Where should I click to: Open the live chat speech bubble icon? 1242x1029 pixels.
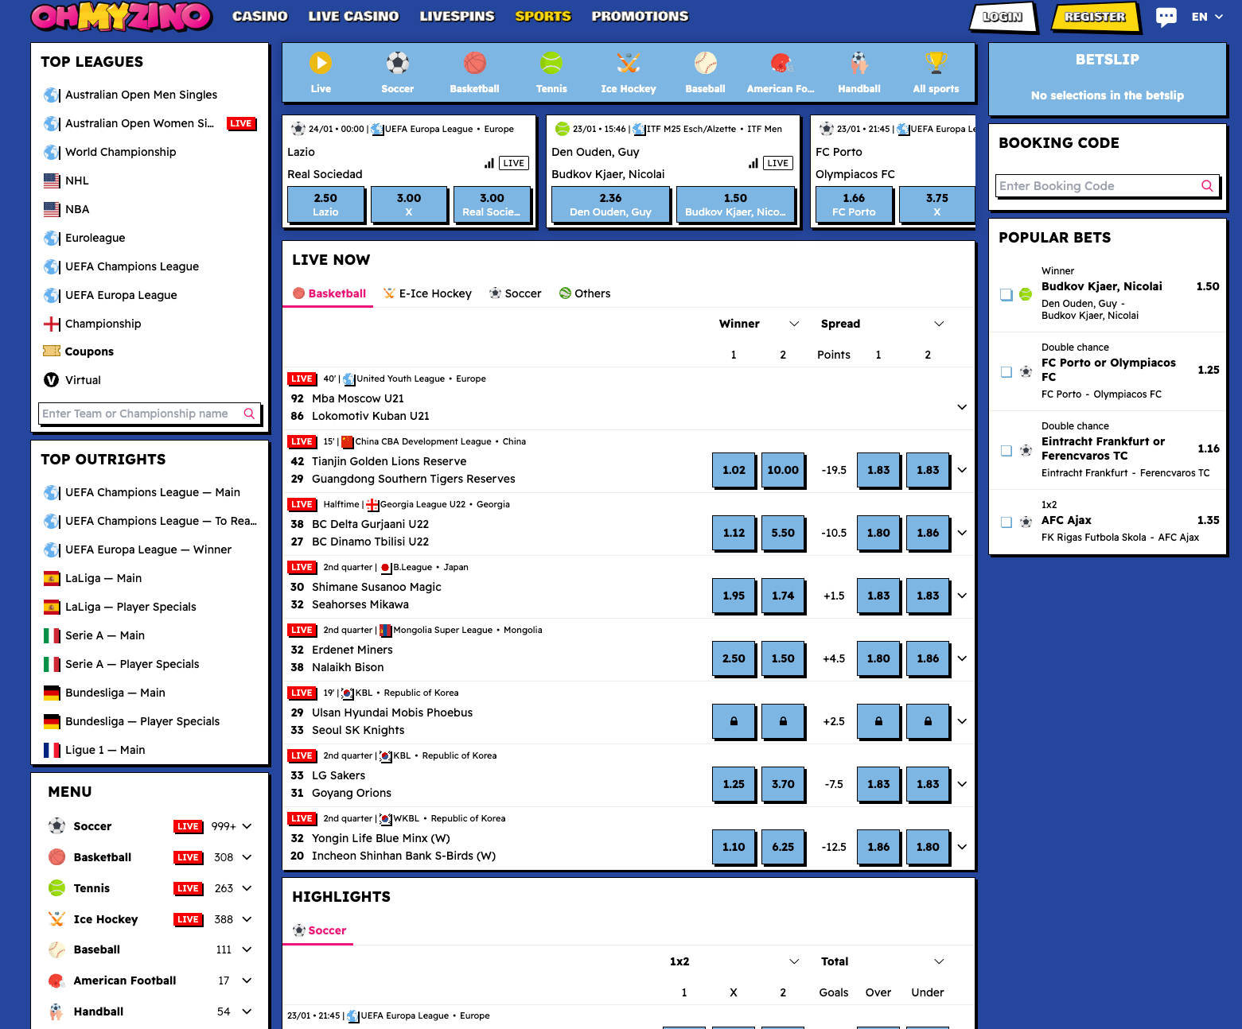[1166, 17]
